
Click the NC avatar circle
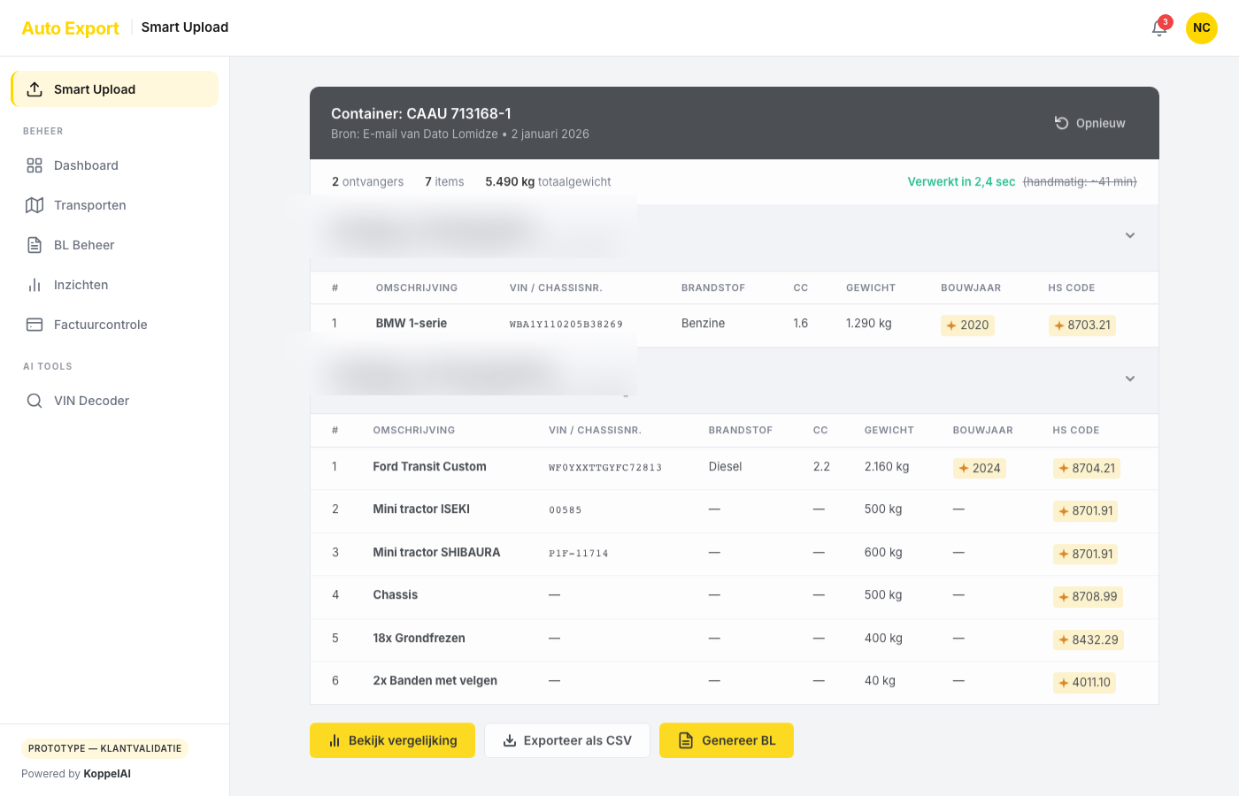[x=1202, y=27]
